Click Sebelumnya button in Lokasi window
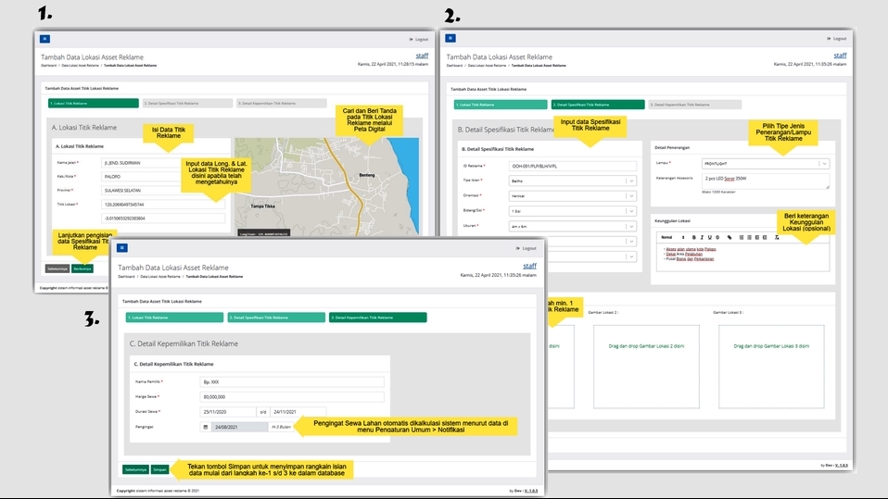The height and width of the screenshot is (499, 888). [x=57, y=268]
